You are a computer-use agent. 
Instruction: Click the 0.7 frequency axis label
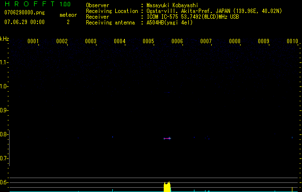tap(4, 158)
